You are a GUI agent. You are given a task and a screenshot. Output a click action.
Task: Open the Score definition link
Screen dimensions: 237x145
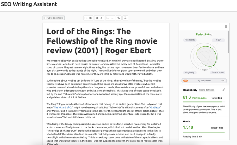207,90
